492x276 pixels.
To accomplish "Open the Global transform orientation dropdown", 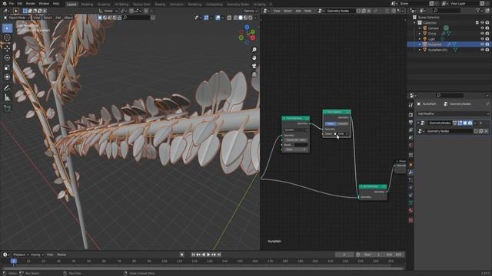I will [108, 11].
